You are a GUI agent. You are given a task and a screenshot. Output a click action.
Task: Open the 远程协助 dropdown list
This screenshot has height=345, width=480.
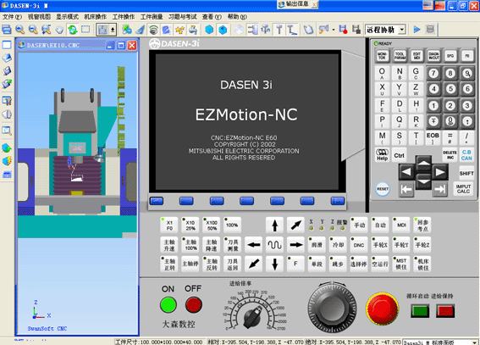point(402,30)
